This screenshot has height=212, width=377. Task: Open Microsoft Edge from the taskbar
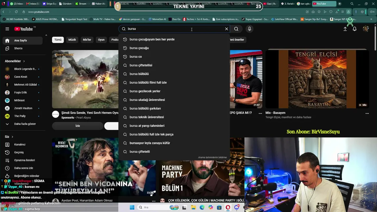pyautogui.click(x=202, y=207)
